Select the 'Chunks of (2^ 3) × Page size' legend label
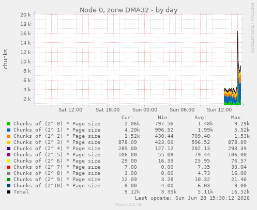The width and height of the screenshot is (257, 210). (57, 142)
